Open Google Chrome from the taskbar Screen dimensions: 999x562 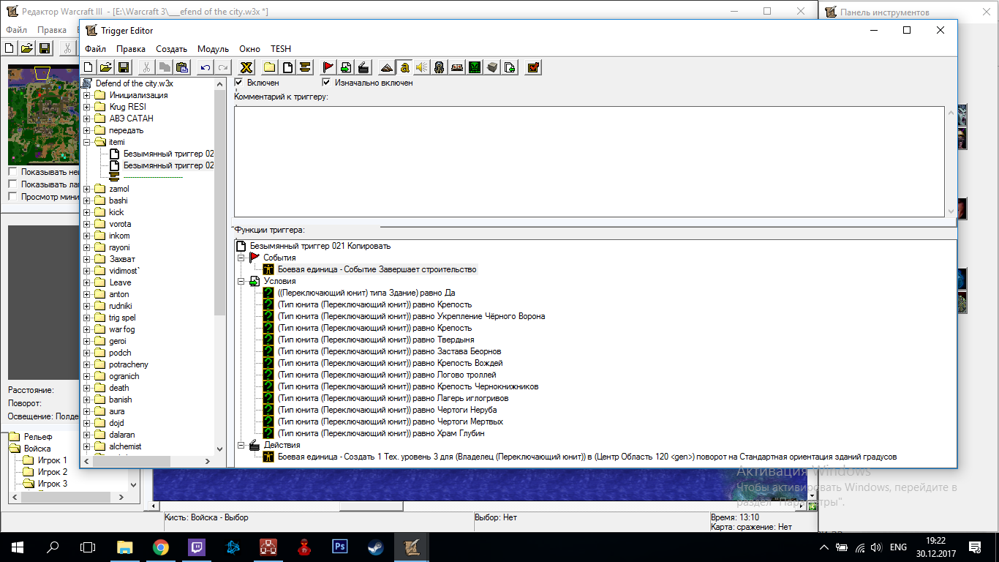160,547
